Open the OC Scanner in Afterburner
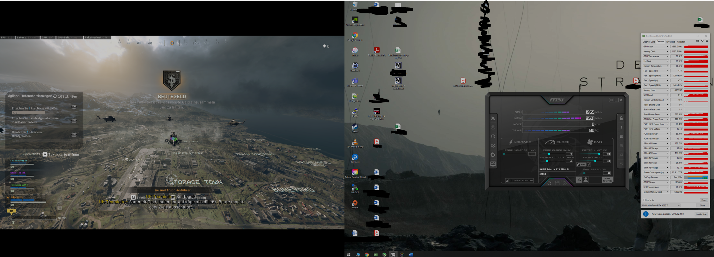The image size is (714, 257). (493, 146)
